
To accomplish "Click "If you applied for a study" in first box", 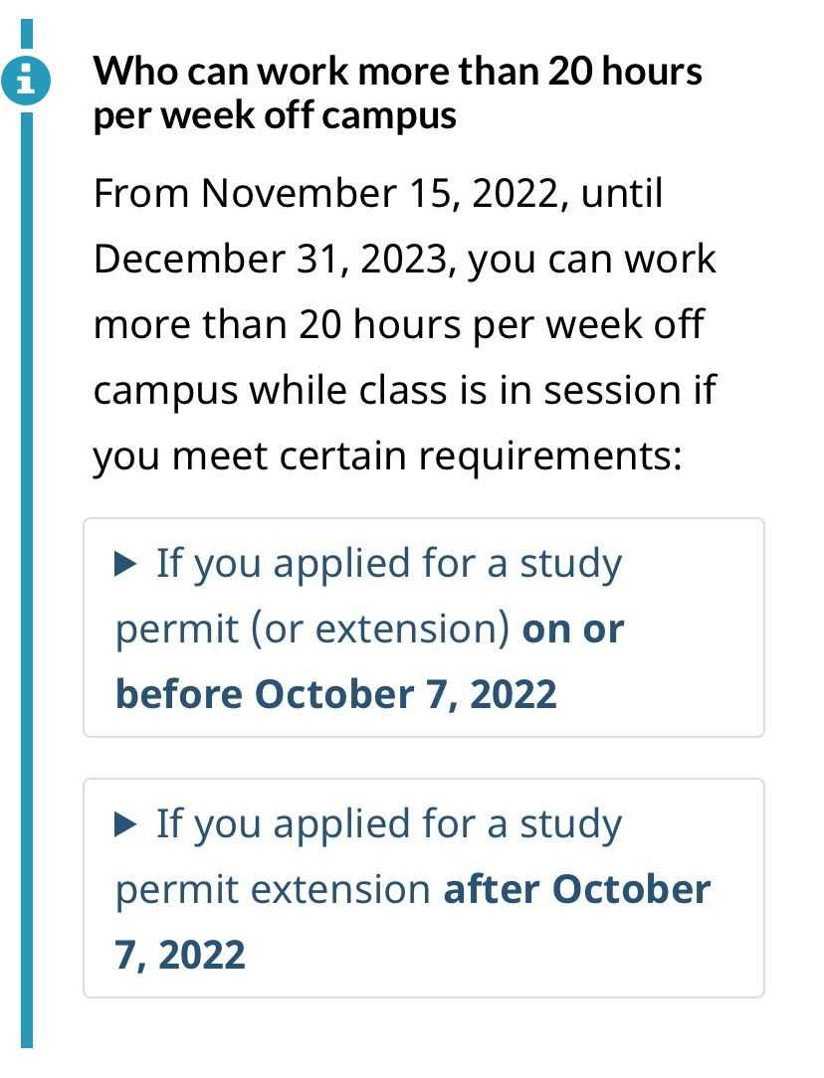I will (389, 565).
